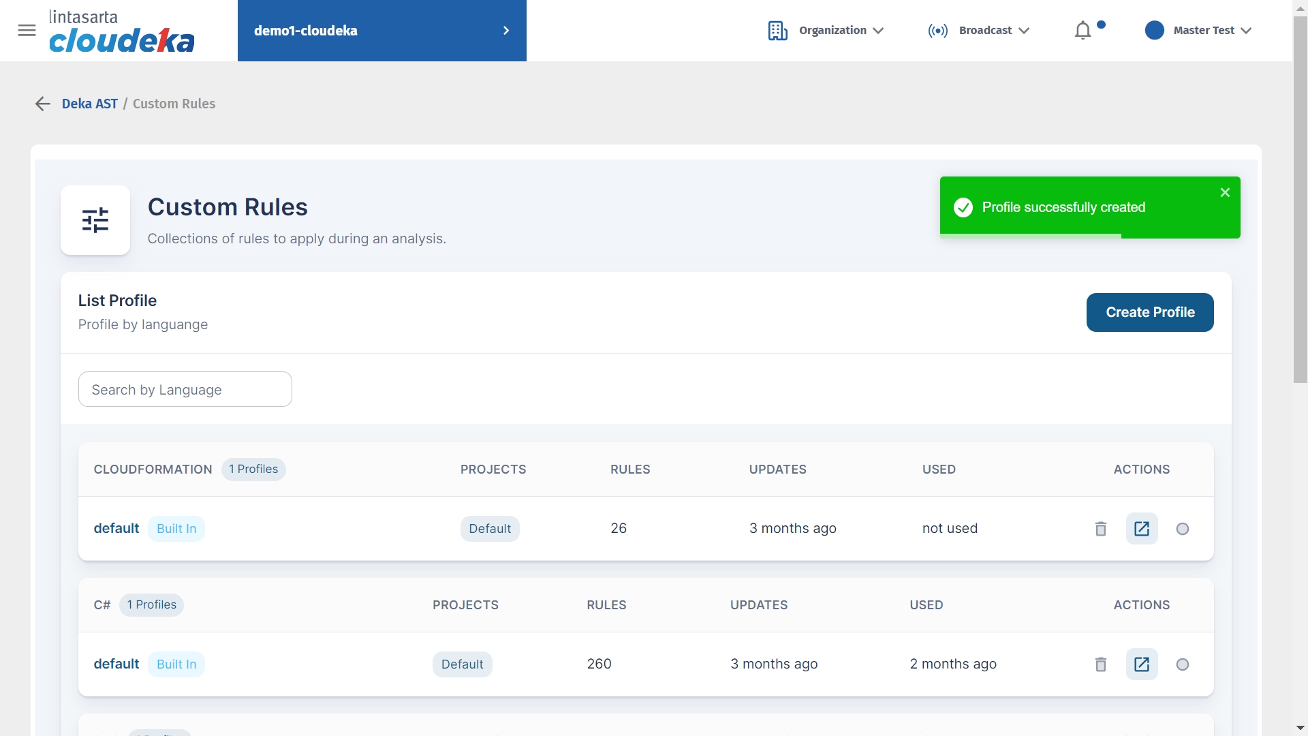Open the notifications bell

(x=1083, y=31)
